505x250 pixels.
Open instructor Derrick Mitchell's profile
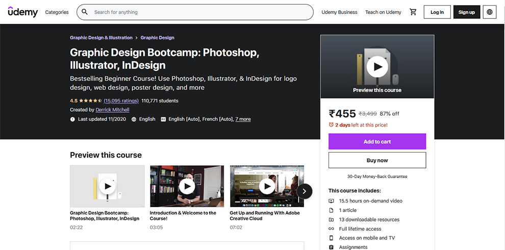pyautogui.click(x=112, y=110)
